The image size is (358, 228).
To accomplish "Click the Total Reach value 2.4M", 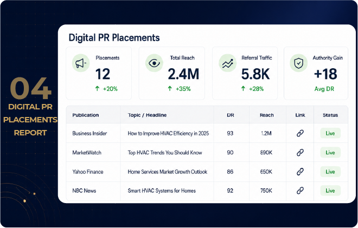I will (x=183, y=74).
